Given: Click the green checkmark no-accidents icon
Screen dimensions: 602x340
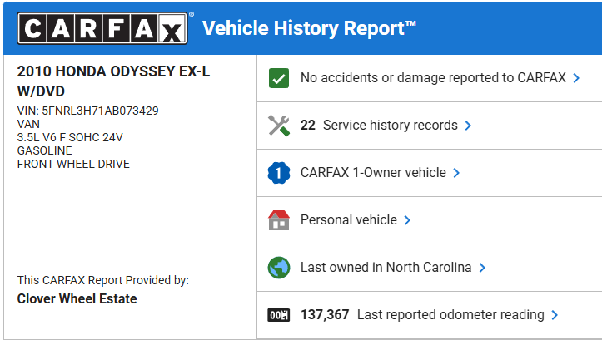Looking at the screenshot, I should click(278, 78).
